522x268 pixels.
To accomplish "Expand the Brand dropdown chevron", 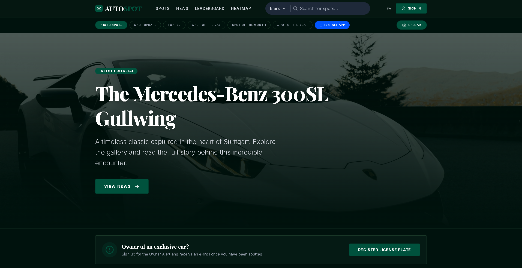I will pos(284,8).
